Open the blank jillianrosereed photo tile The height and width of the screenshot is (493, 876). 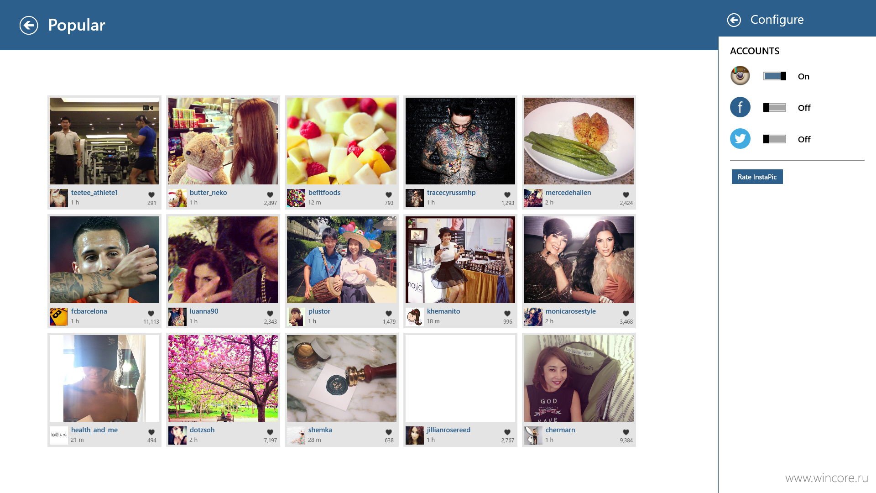click(x=460, y=378)
